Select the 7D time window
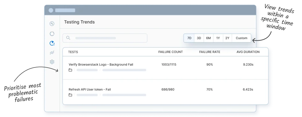The image size is (302, 117). (x=189, y=38)
